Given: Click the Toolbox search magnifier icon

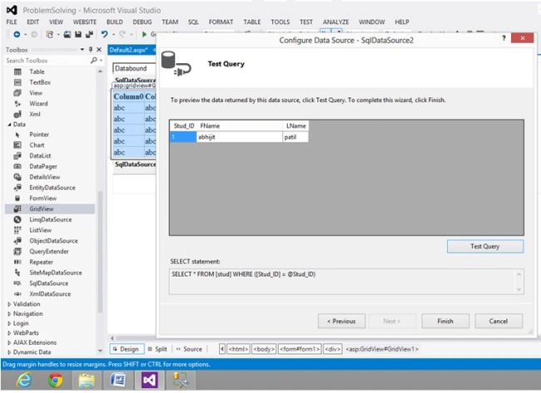Looking at the screenshot, I should 94,61.
